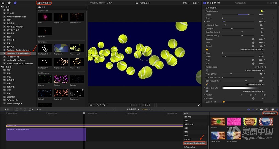Open the Info inspector icon
The height and width of the screenshot is (149, 279).
click(218, 3)
